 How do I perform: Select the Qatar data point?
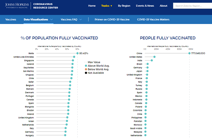pos(70,82)
